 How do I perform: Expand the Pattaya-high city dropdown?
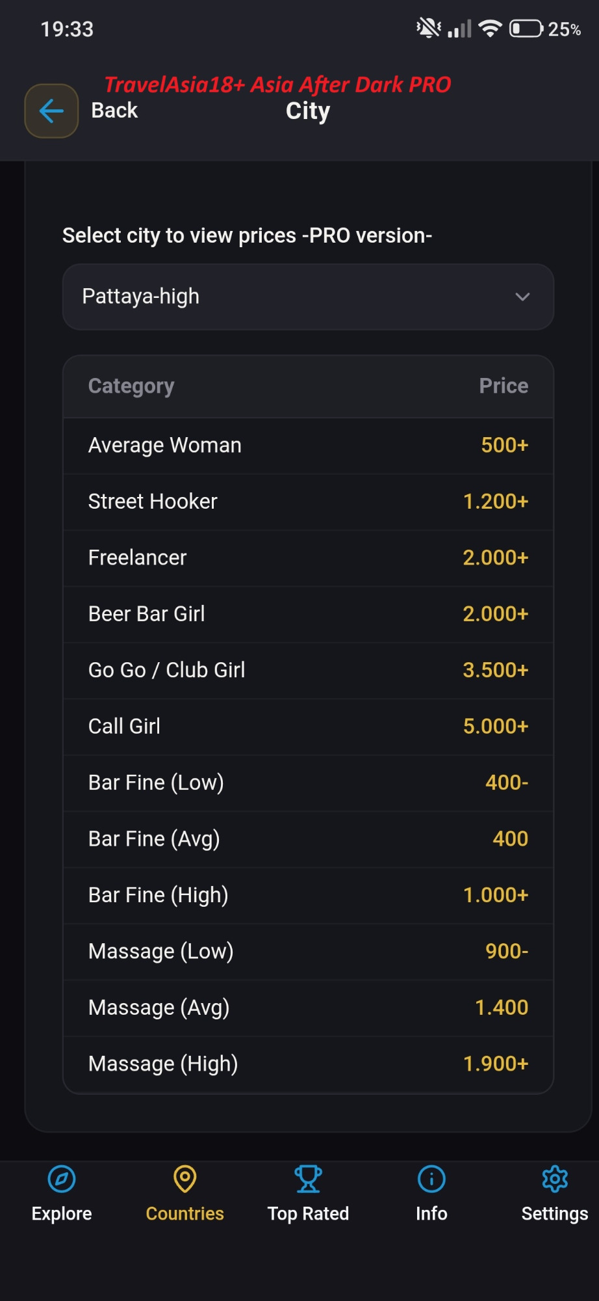(308, 297)
